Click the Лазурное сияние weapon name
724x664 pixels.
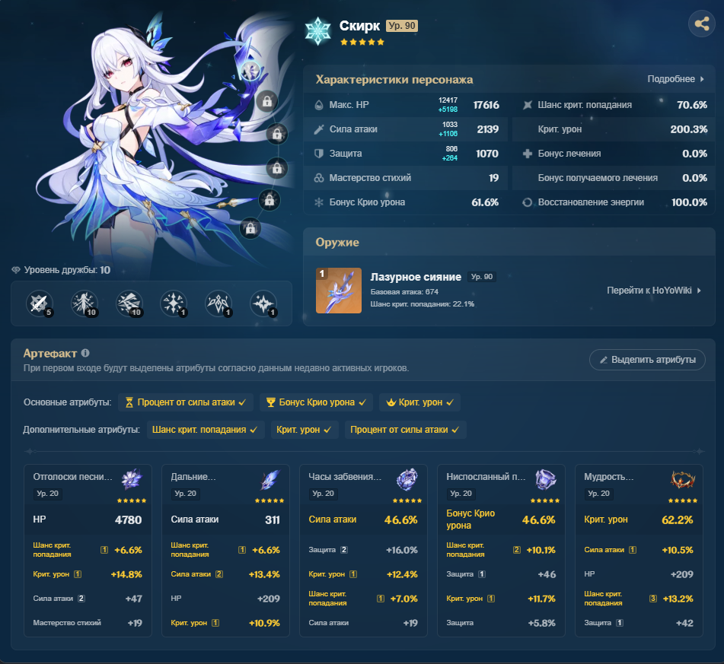416,277
